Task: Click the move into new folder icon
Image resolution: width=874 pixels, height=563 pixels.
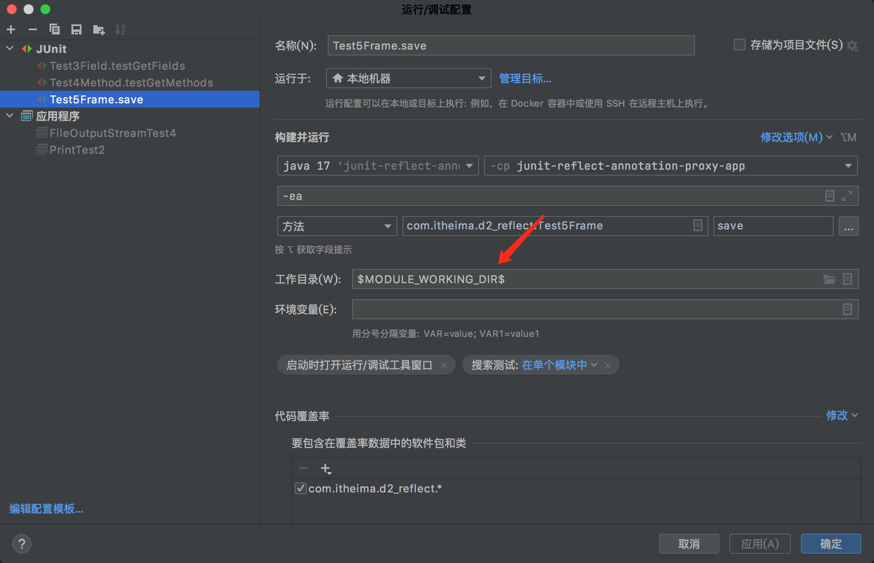Action: click(99, 29)
